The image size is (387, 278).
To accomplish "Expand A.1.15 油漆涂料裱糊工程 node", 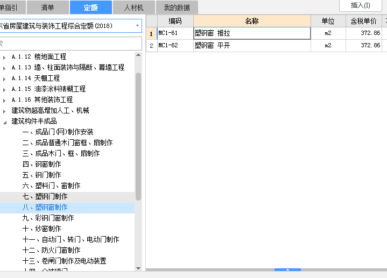I will 4,90.
